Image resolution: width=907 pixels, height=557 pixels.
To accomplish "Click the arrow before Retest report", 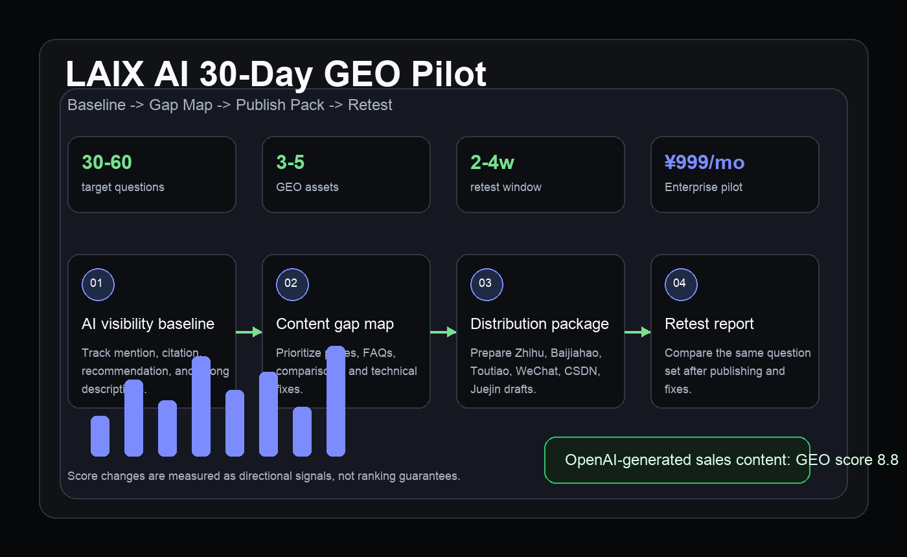I will coord(637,332).
